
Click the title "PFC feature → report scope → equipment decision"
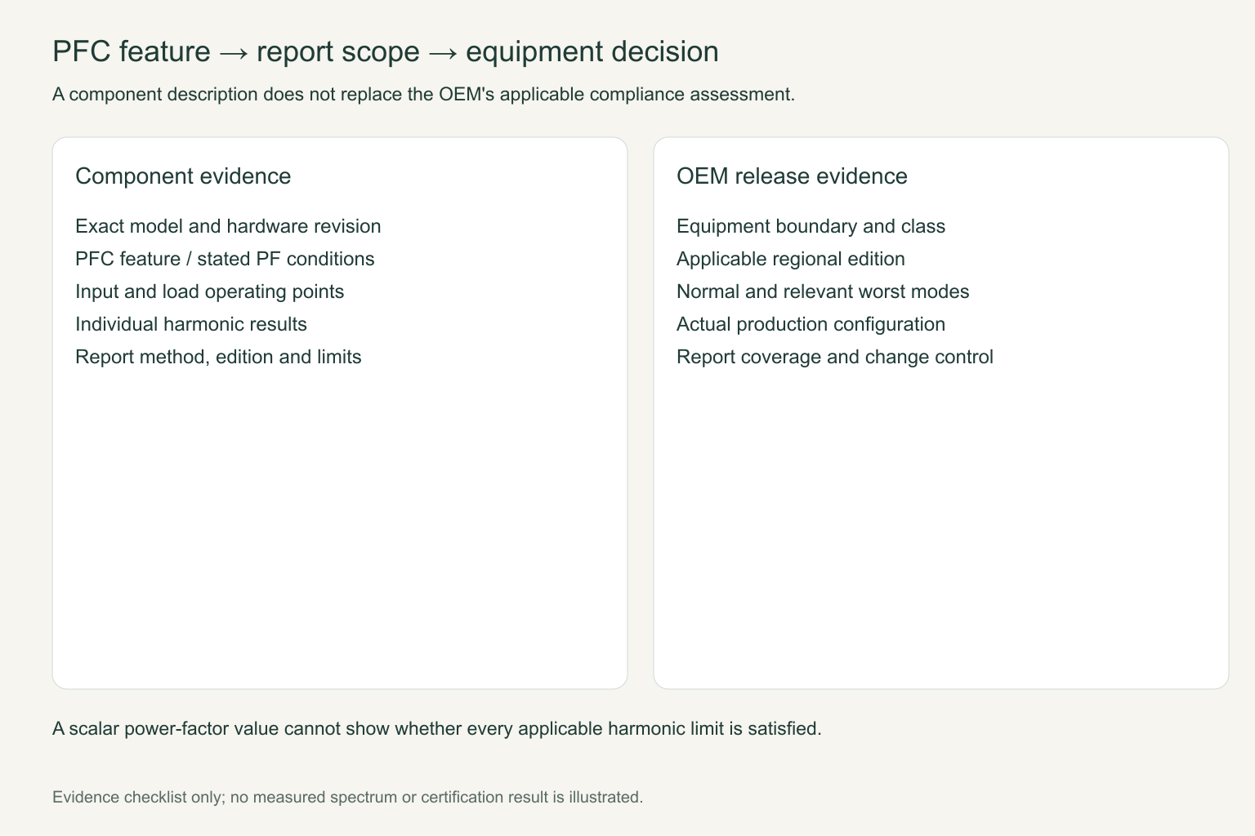click(386, 51)
